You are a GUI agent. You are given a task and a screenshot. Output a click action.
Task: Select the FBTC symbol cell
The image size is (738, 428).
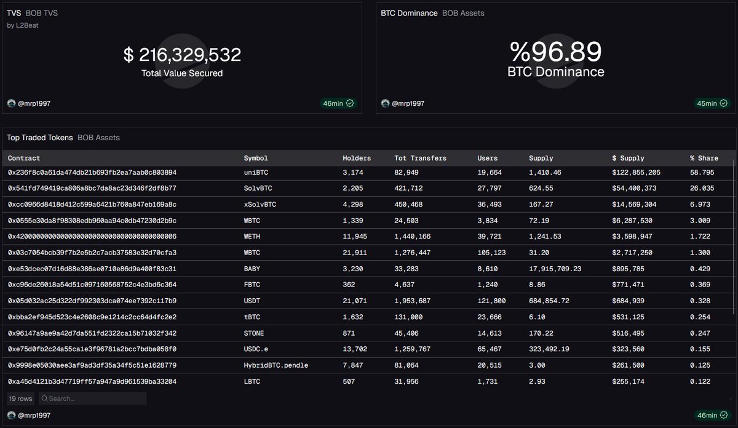pyautogui.click(x=252, y=285)
